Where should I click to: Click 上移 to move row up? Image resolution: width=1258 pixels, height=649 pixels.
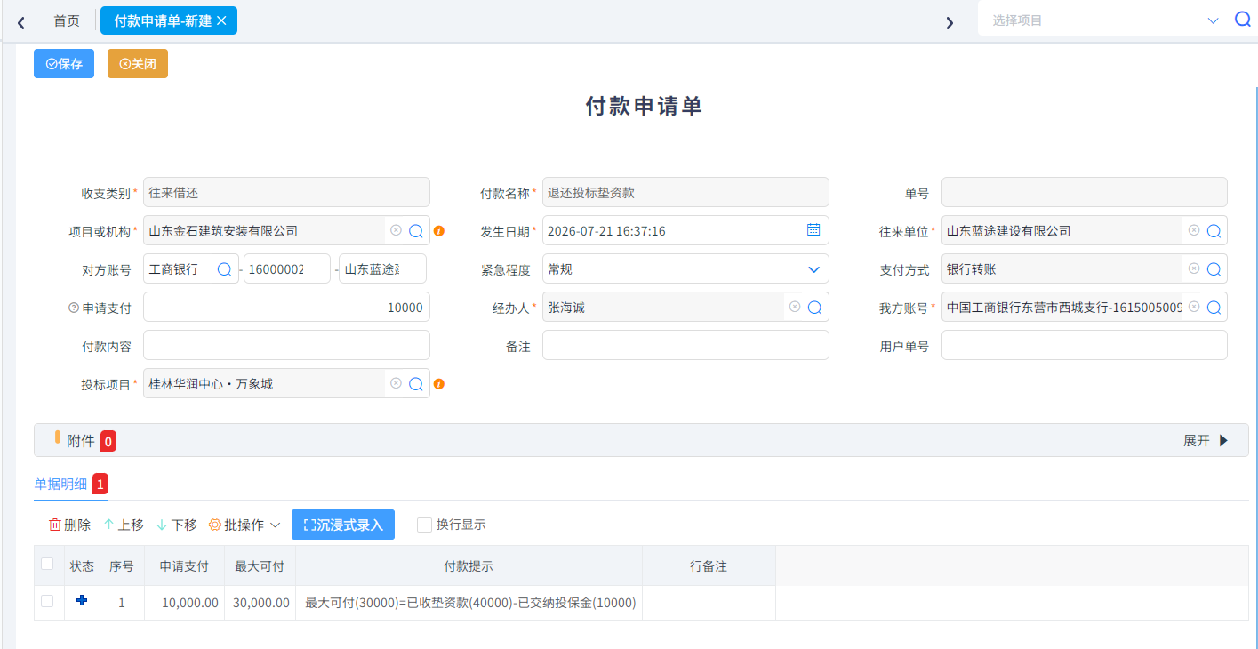pos(124,525)
